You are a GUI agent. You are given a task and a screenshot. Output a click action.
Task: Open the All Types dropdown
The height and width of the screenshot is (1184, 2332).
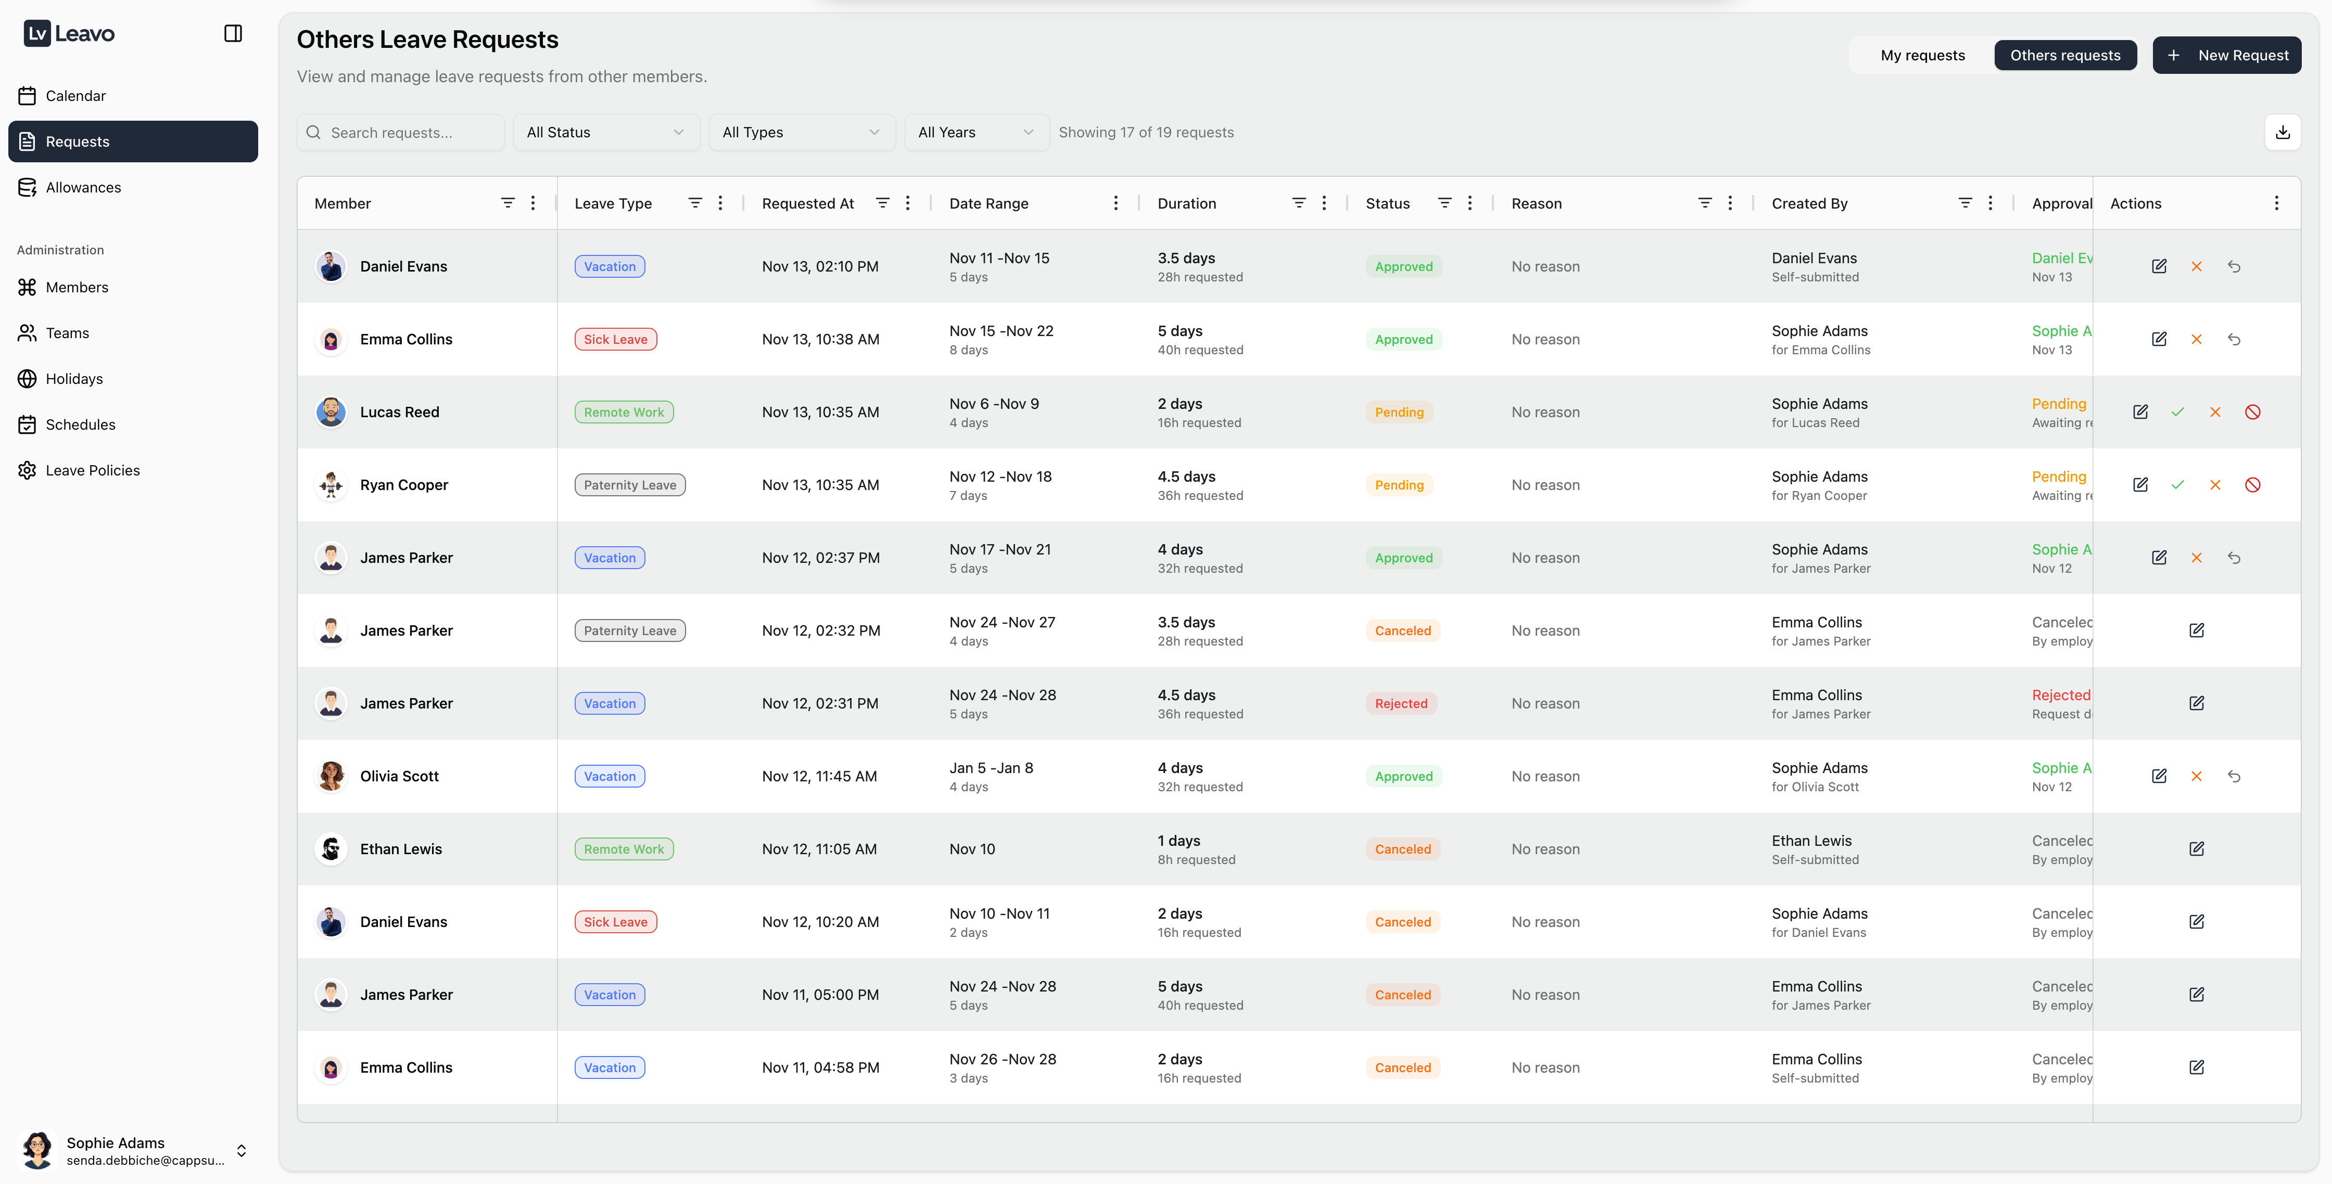point(802,132)
